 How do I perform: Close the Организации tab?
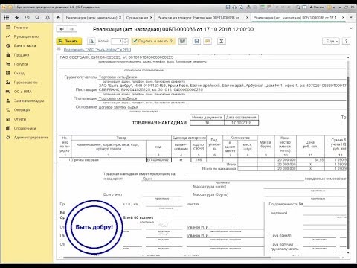pyautogui.click(x=151, y=18)
